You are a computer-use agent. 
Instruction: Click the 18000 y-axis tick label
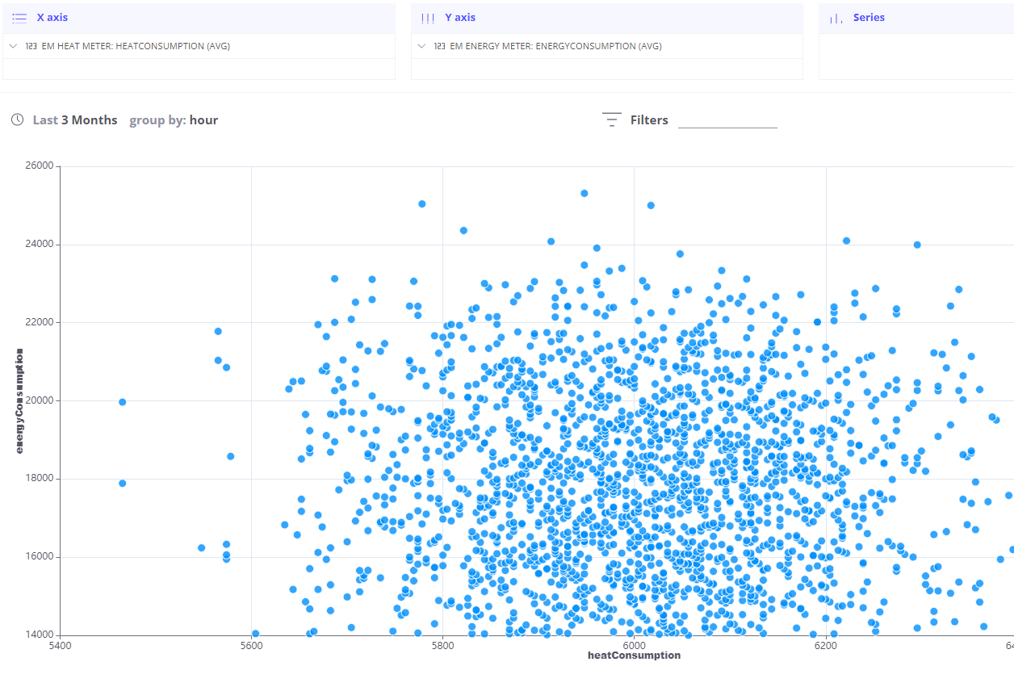point(40,479)
